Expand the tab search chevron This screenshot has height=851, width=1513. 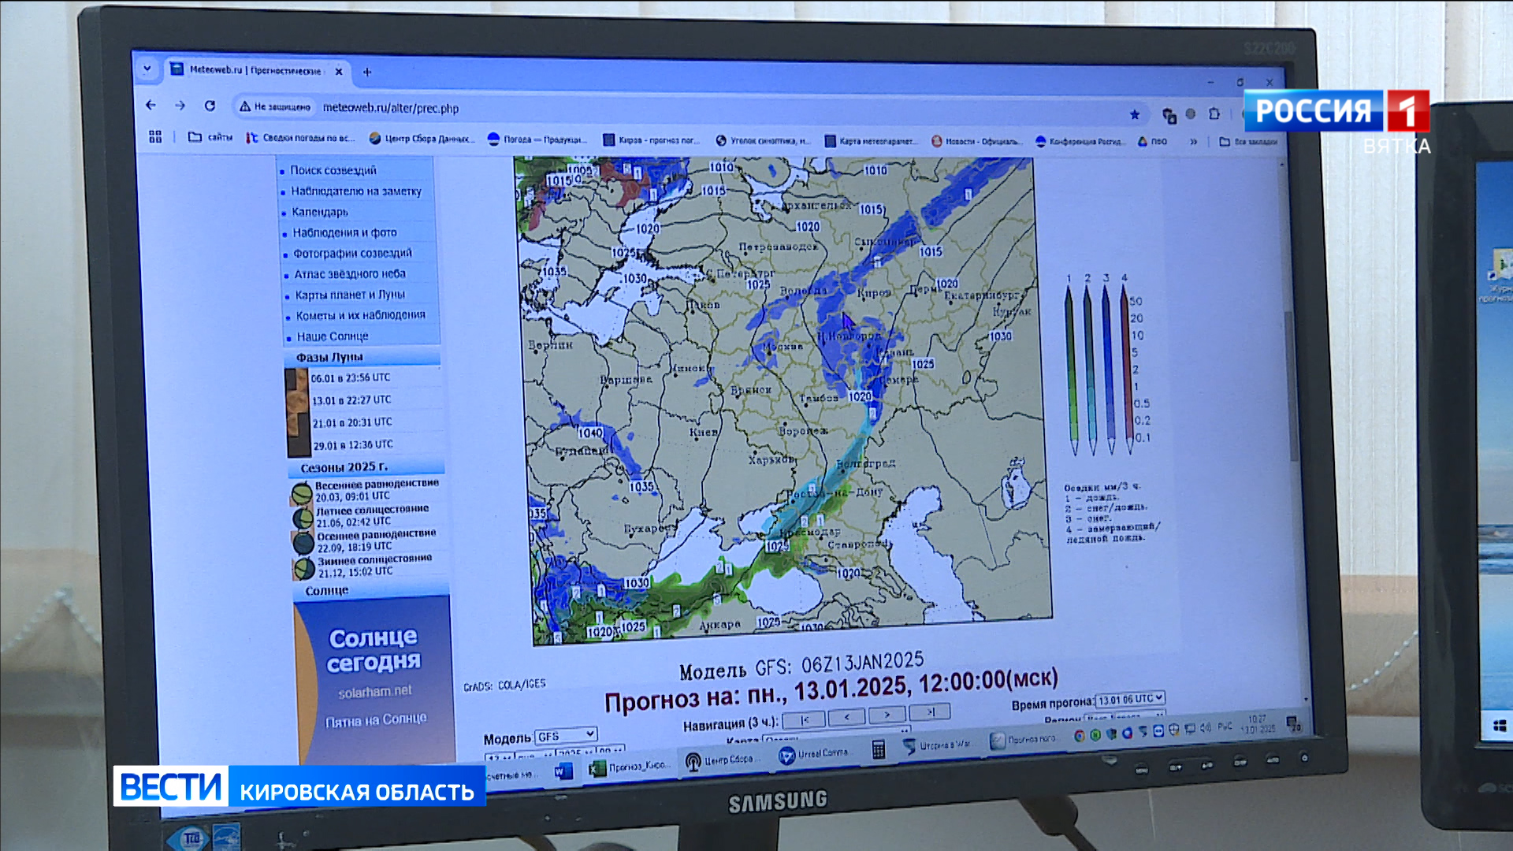point(147,69)
